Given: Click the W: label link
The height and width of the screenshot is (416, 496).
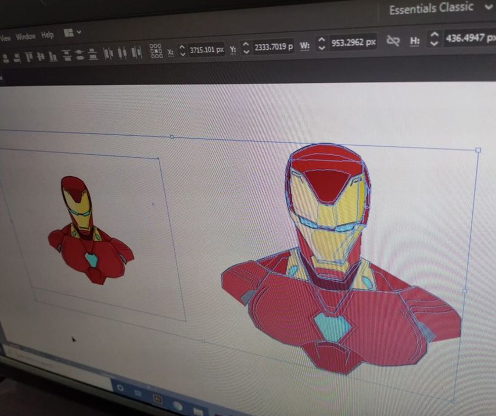Looking at the screenshot, I should [304, 46].
